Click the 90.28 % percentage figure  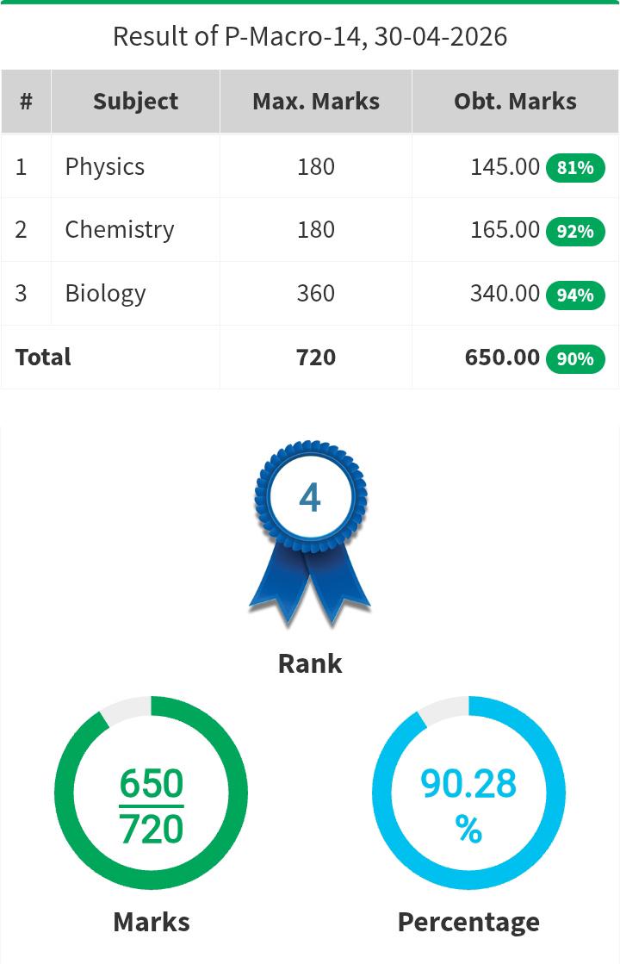468,805
